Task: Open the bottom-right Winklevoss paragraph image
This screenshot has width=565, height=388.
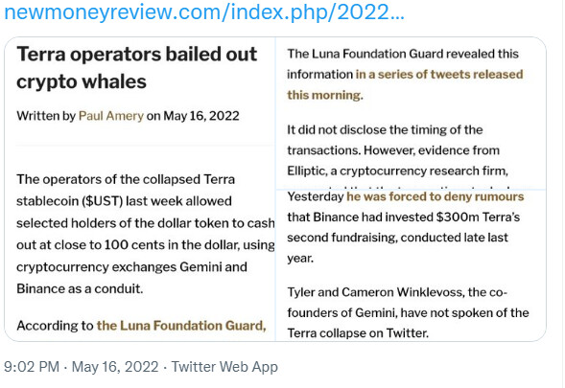Action: click(x=412, y=265)
